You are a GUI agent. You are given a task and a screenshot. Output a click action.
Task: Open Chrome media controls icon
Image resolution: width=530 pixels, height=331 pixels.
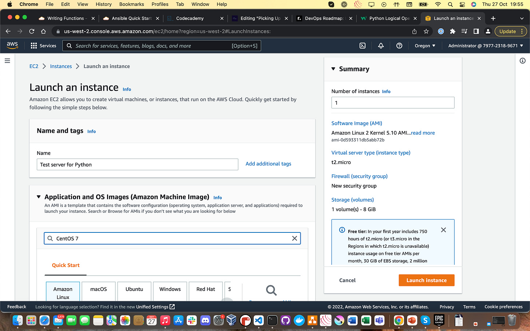(x=464, y=31)
